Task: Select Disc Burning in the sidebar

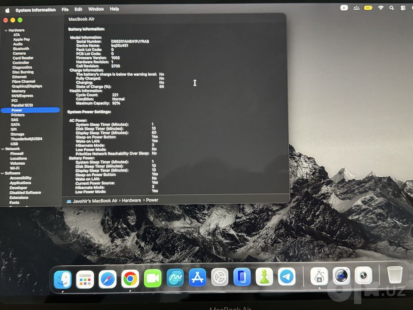Action: click(x=23, y=72)
